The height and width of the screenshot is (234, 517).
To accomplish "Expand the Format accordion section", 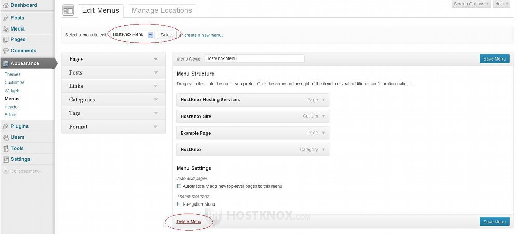I will (x=114, y=126).
